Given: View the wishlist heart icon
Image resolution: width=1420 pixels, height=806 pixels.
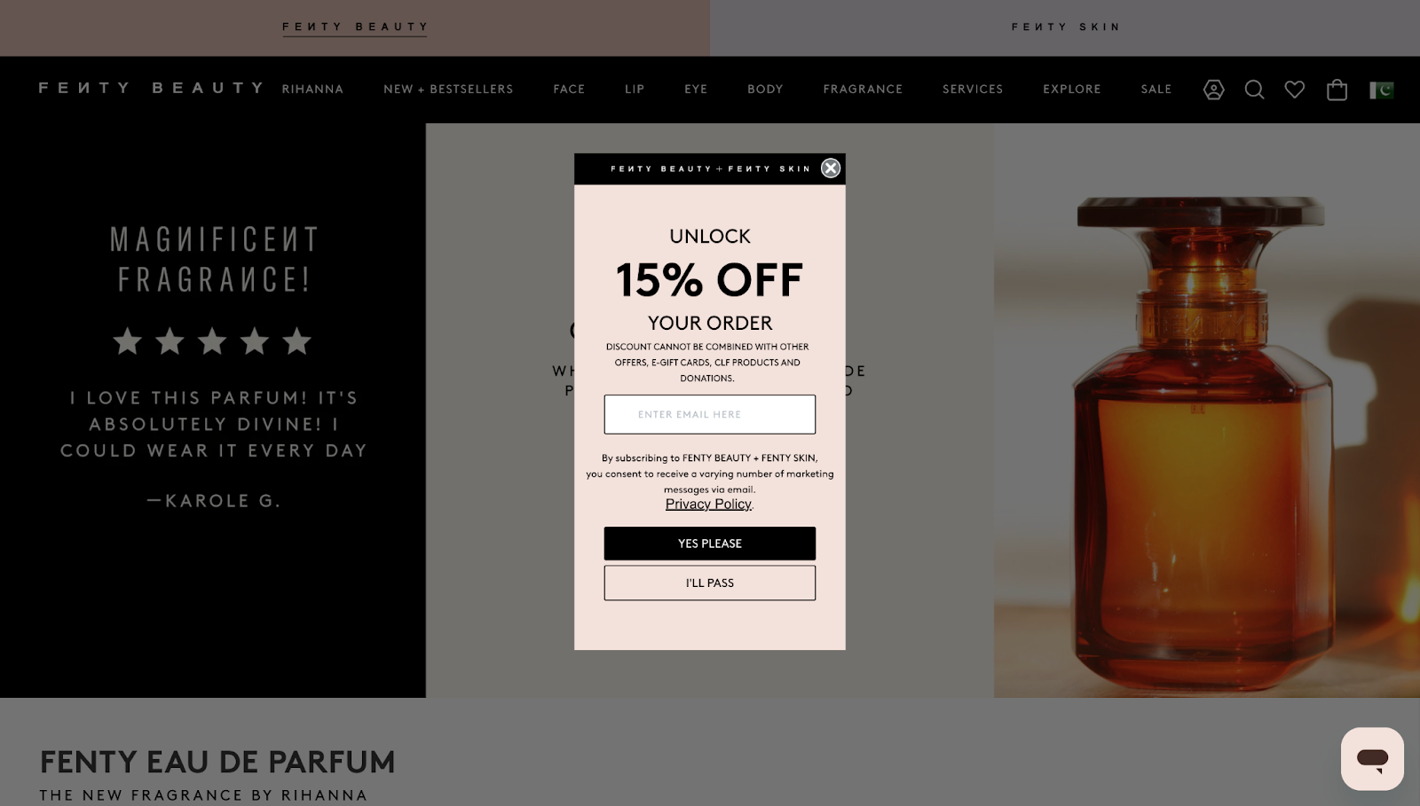Looking at the screenshot, I should (x=1295, y=90).
